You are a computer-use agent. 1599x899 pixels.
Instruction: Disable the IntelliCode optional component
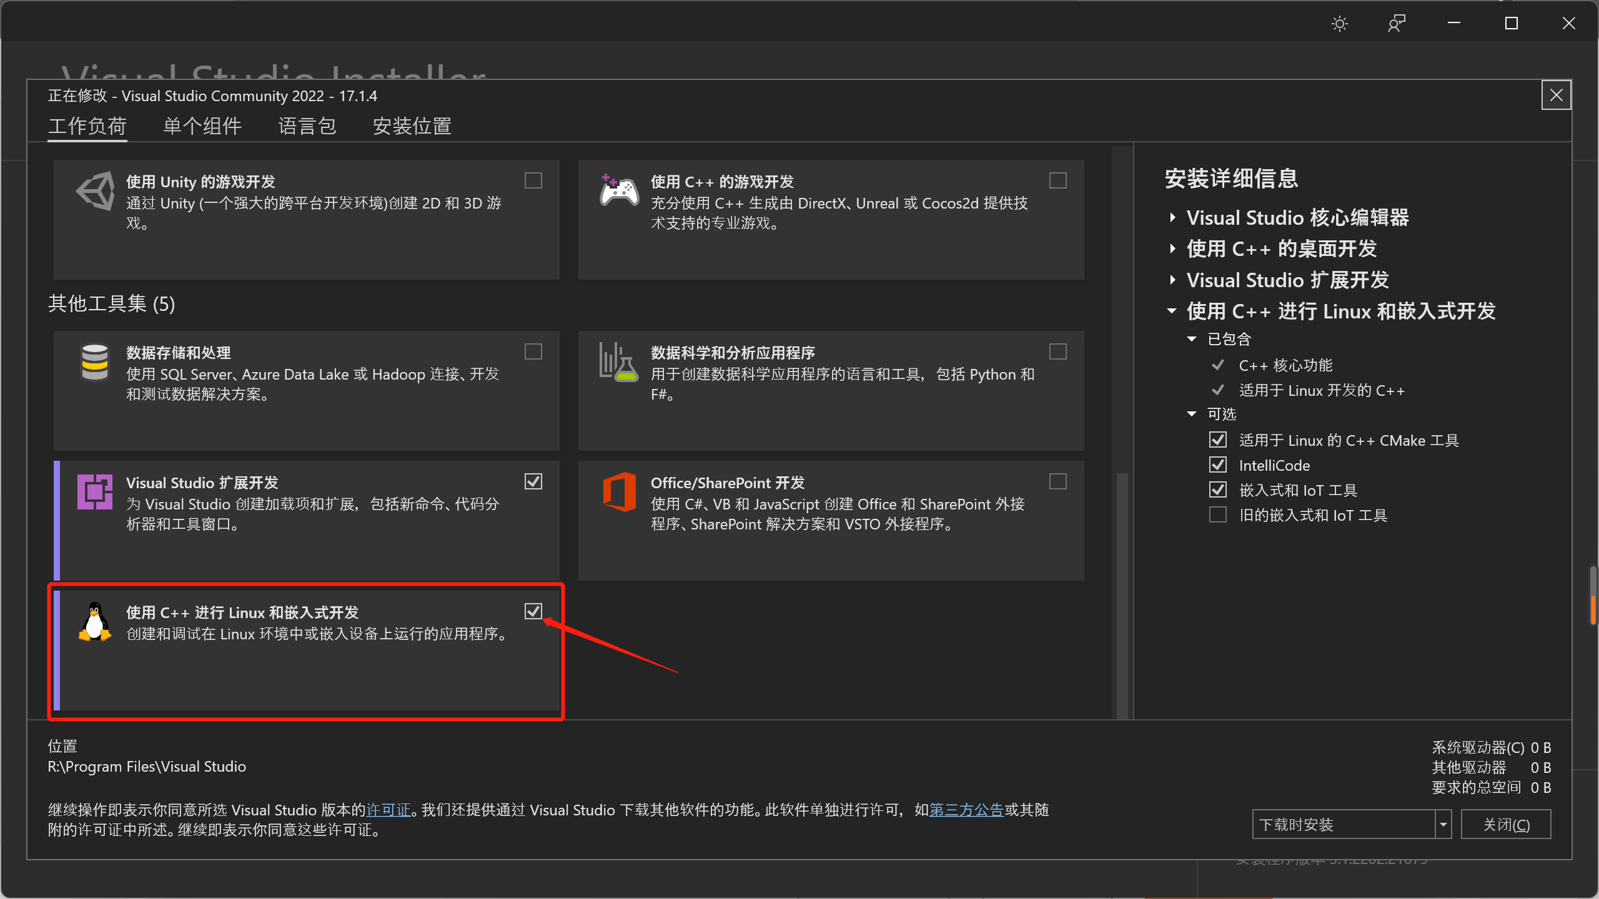tap(1218, 464)
